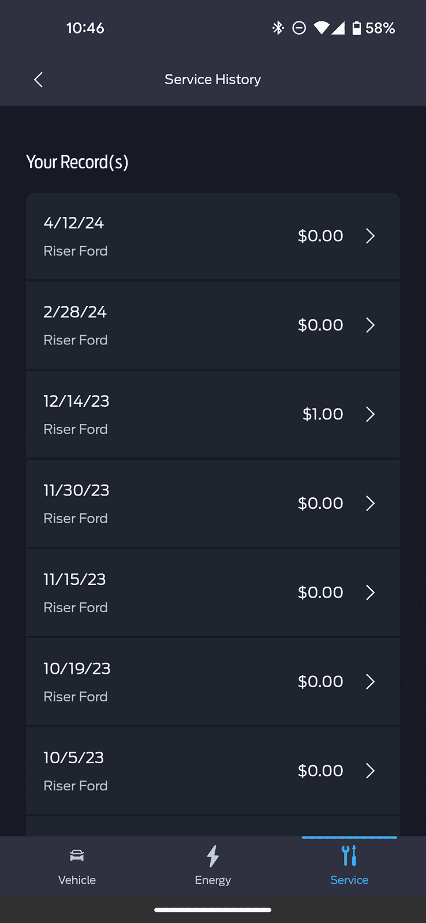426x923 pixels.
Task: Select the $1.00 service charge amount
Action: pos(323,414)
